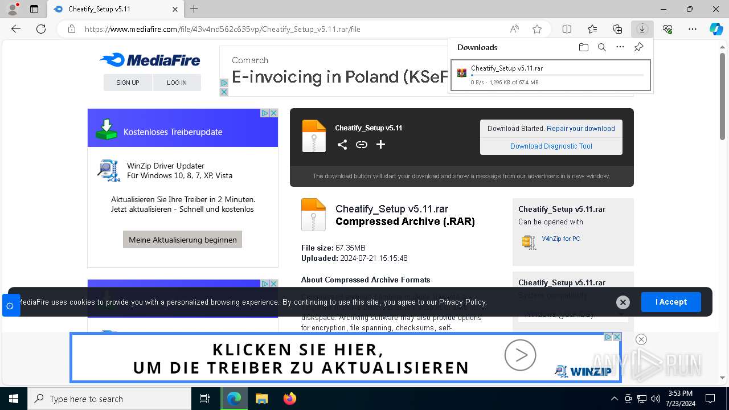
Task: Click the I Accept cookies button
Action: click(671, 302)
